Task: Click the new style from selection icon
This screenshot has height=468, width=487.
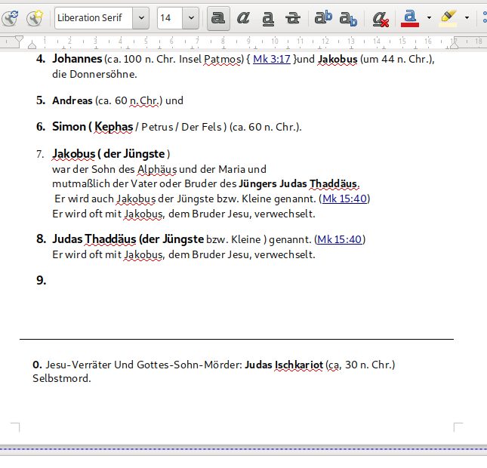Action: click(34, 18)
